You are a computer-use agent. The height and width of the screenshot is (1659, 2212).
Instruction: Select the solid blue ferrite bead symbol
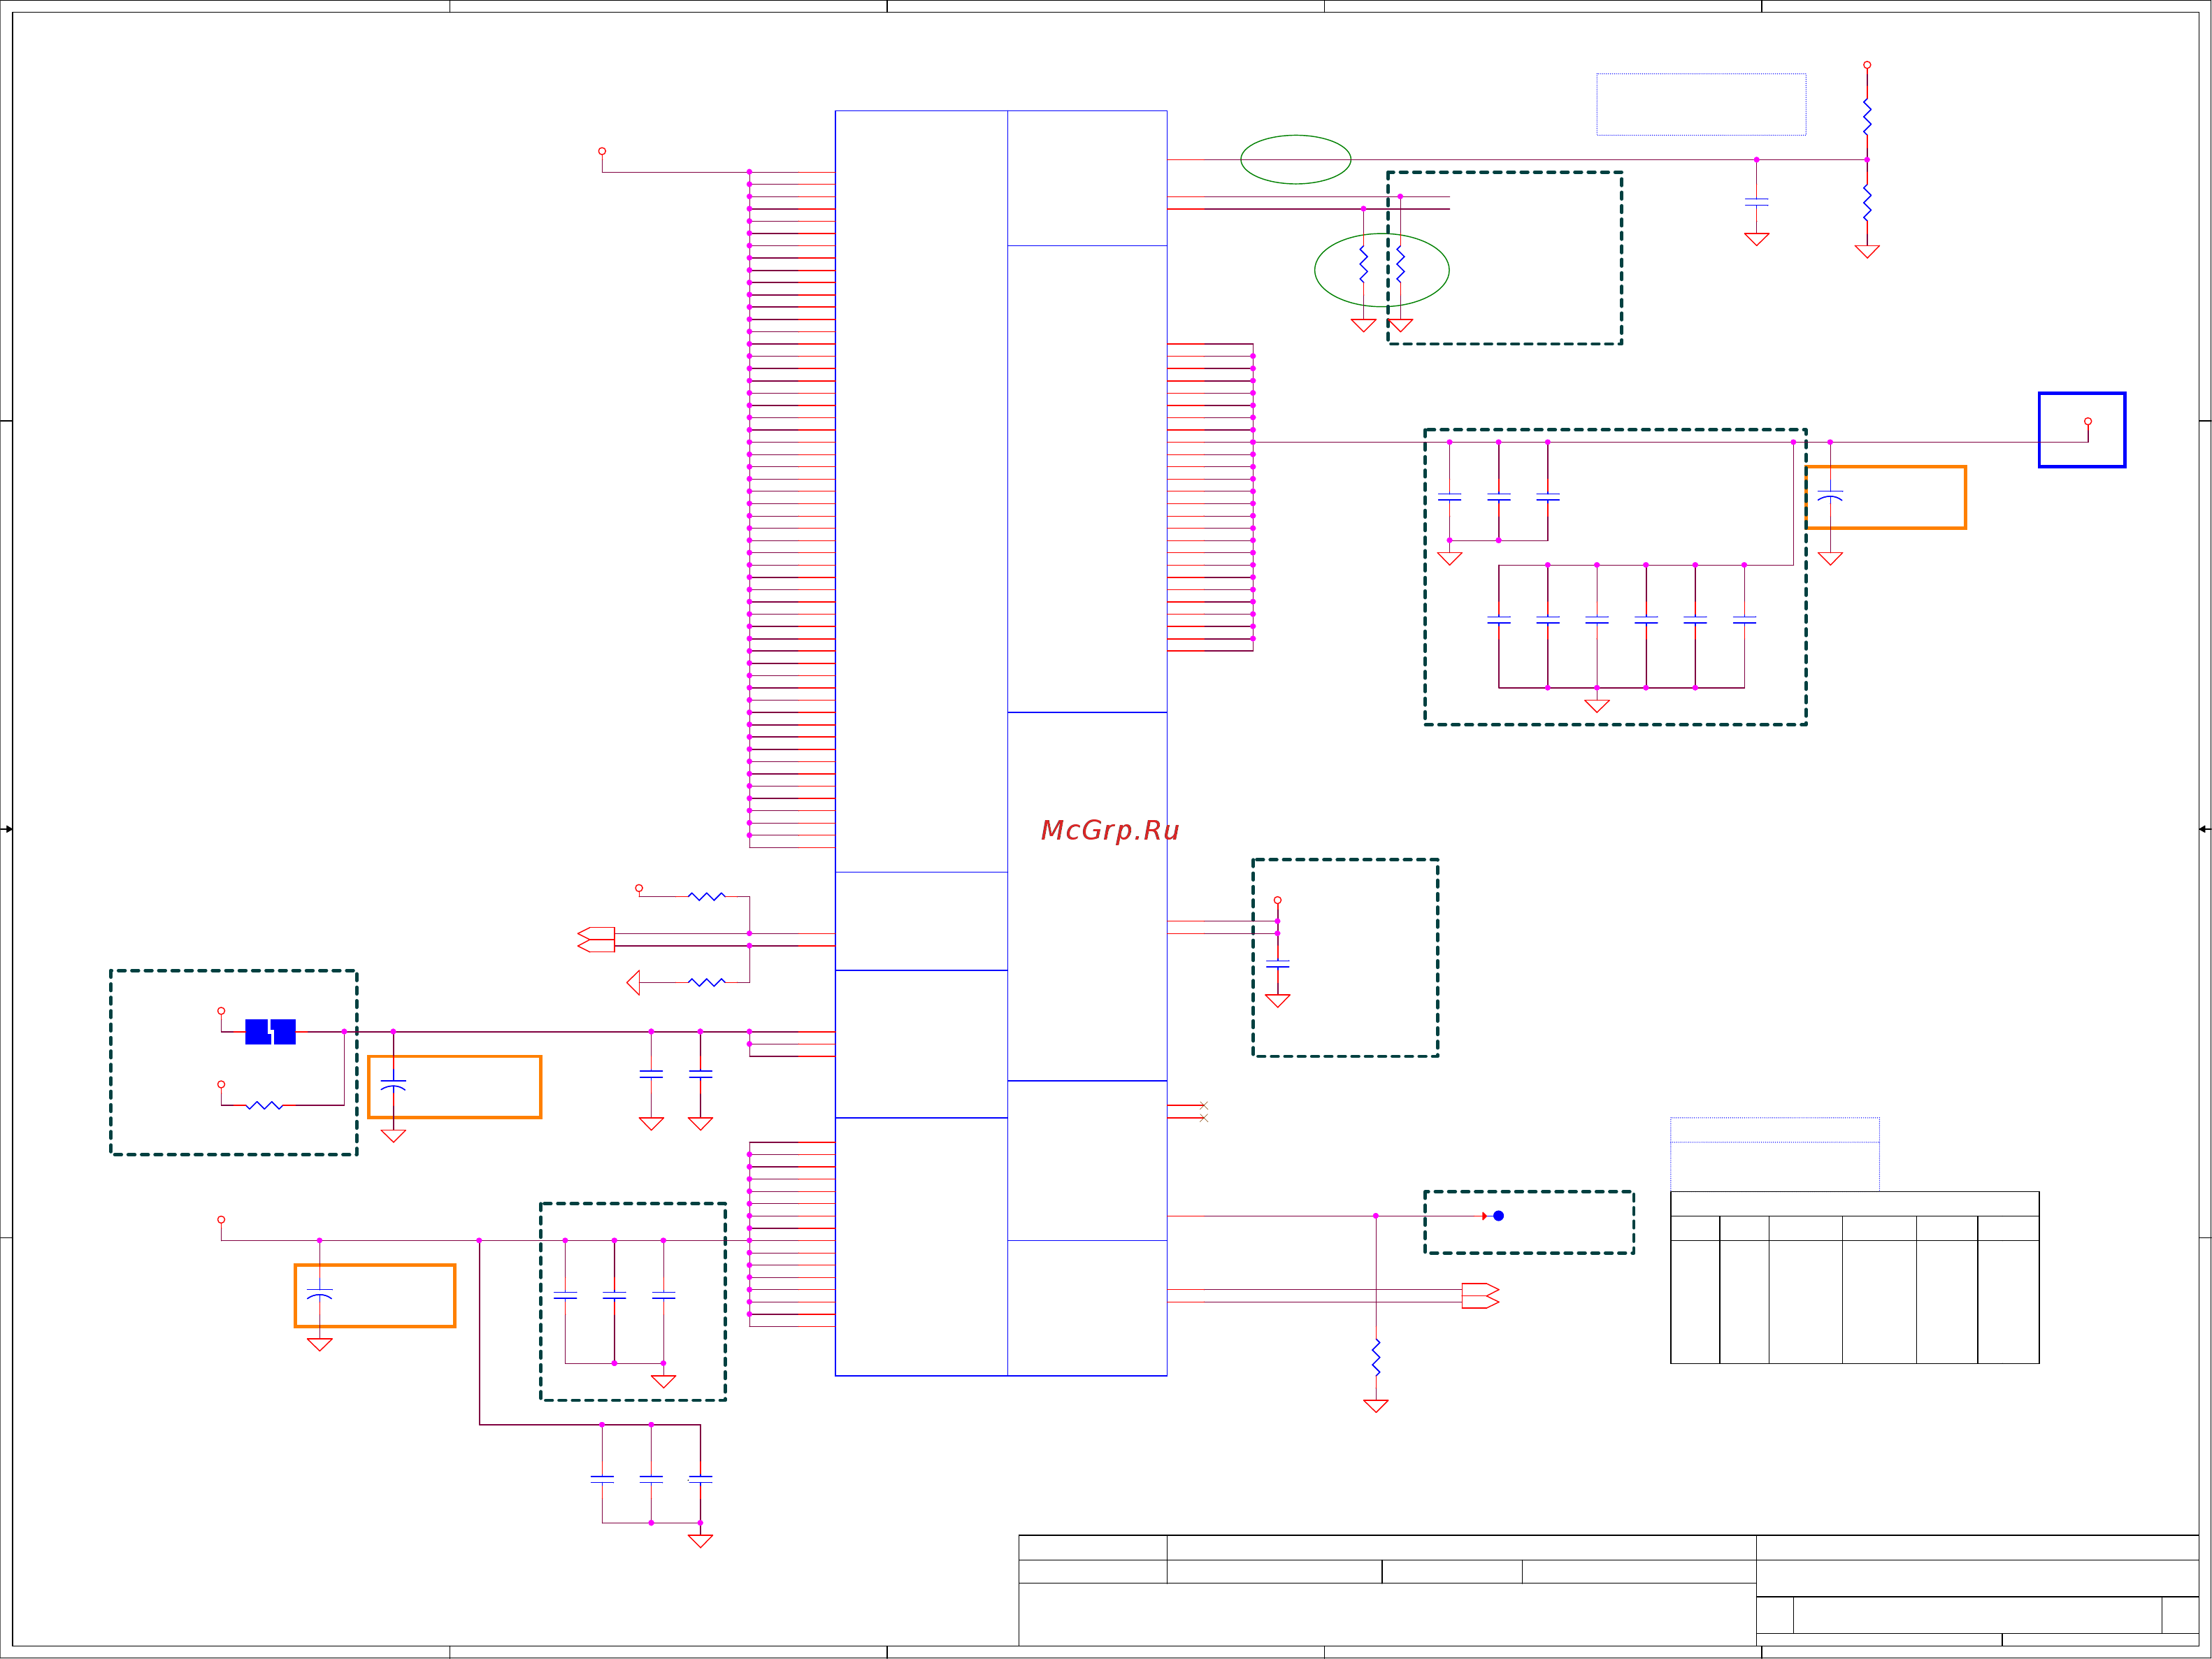270,1031
